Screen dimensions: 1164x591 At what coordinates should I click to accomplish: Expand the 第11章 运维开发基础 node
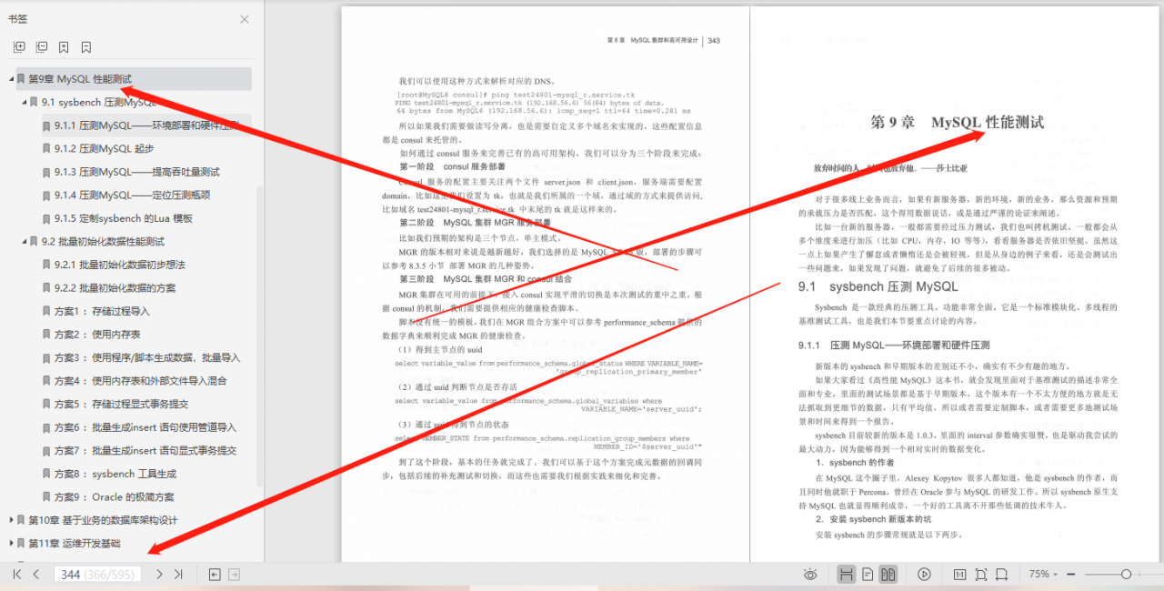[12, 544]
